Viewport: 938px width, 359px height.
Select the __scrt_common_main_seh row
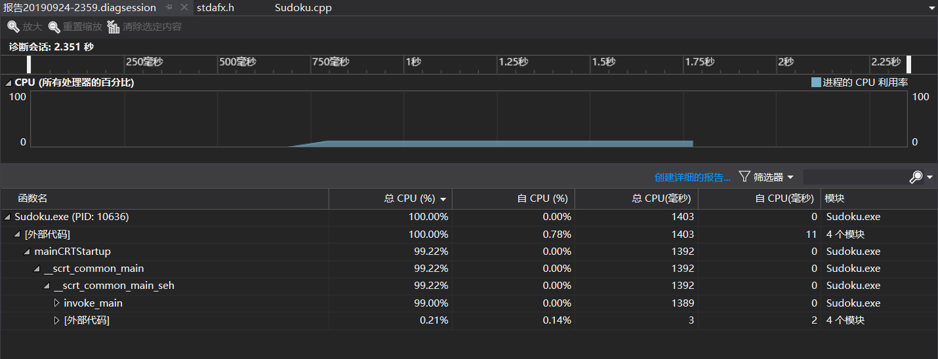pos(469,286)
